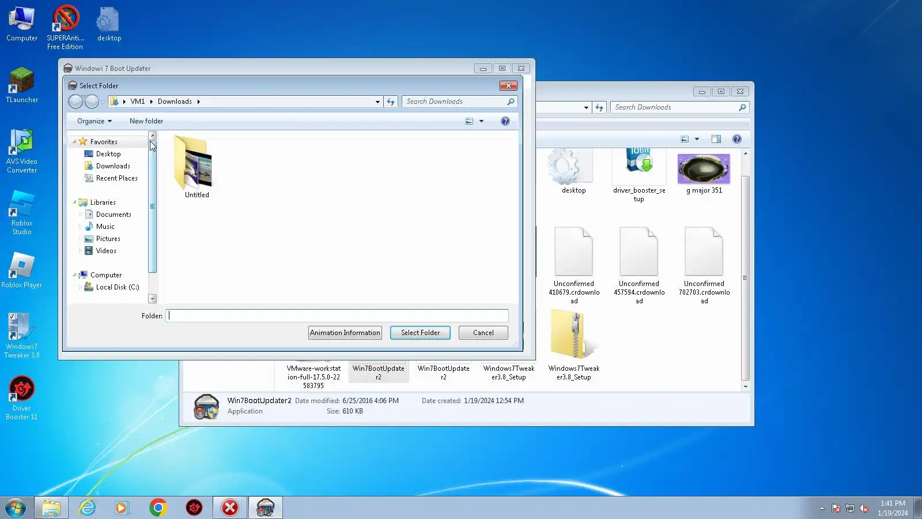Collapse the Computer tree group

coord(74,275)
